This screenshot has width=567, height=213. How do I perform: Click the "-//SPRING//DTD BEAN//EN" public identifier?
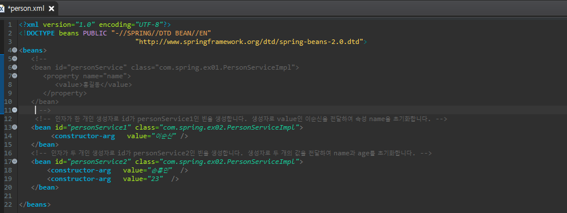161,33
